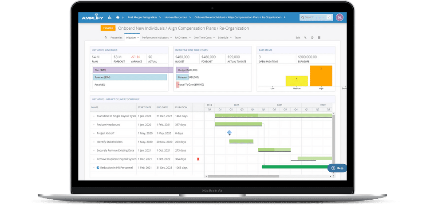426x205 pixels.
Task: Open the Help button
Action: coord(337,168)
